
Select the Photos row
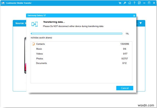point(81,59)
